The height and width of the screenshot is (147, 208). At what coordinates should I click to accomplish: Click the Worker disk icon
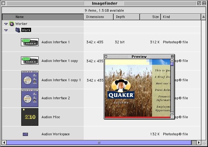coord(12,24)
